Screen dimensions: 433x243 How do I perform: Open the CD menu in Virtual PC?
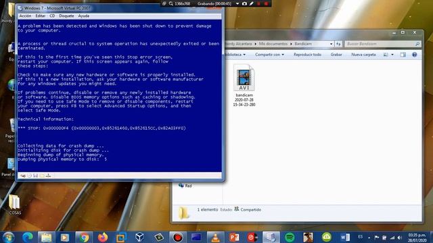tap(52, 16)
